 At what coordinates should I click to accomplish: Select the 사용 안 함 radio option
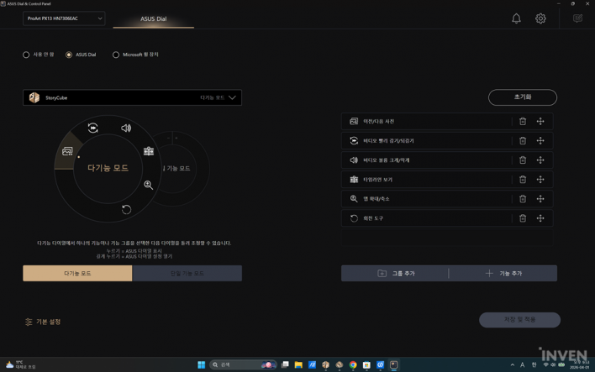[x=26, y=55]
